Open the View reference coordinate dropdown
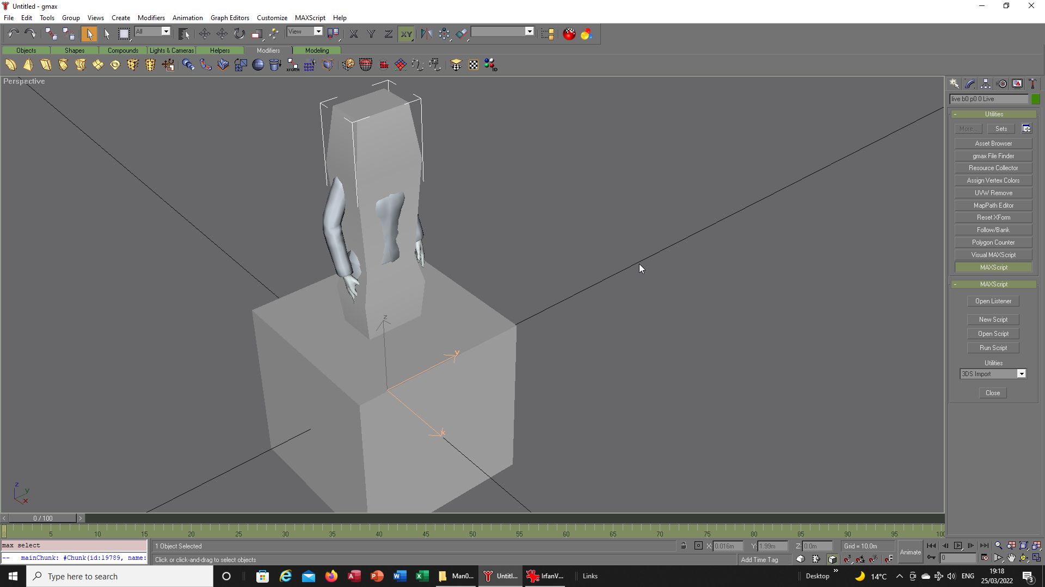 (x=318, y=32)
